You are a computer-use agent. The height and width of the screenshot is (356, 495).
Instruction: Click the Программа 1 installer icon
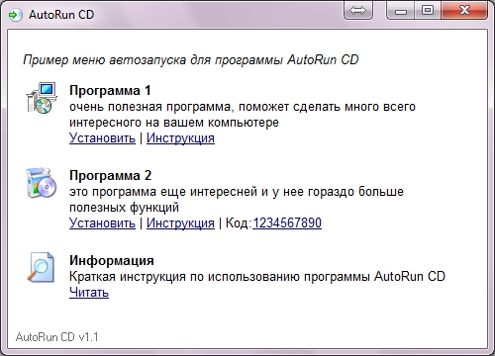(42, 98)
